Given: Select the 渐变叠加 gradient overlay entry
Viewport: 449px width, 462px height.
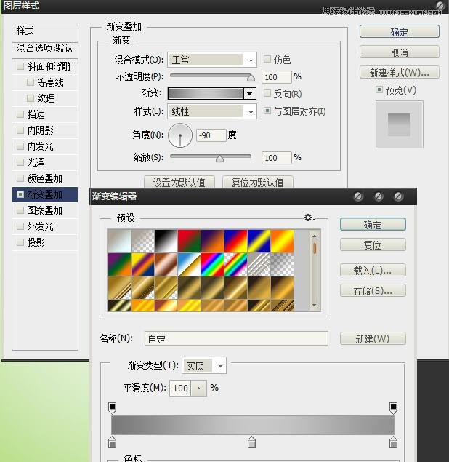Looking at the screenshot, I should [45, 194].
